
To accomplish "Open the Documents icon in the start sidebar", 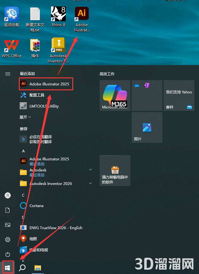I will pyautogui.click(x=8, y=210).
